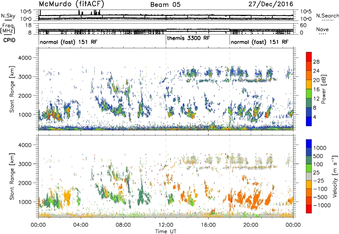Click the 'Power [dB]' colorbar title

click(323, 89)
